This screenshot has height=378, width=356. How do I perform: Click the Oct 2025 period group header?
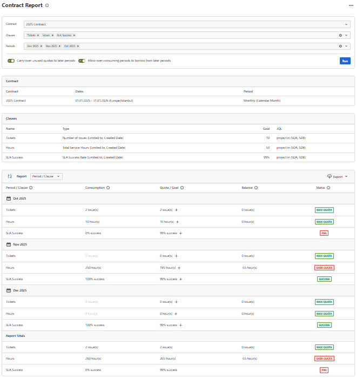tap(19, 198)
